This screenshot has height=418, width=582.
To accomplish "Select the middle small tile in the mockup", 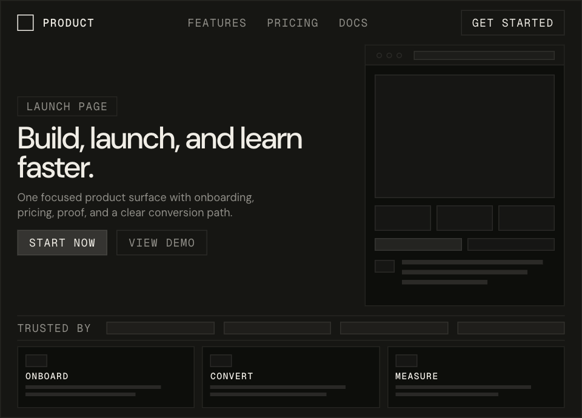I will click(464, 218).
